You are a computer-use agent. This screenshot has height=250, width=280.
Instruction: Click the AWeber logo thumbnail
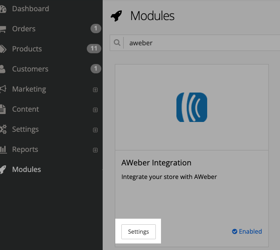point(192,107)
